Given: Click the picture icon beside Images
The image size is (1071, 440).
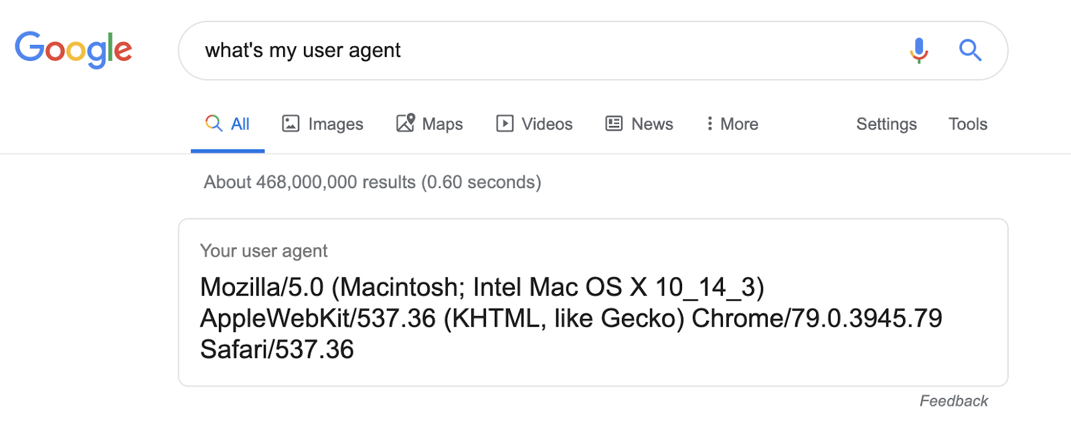Looking at the screenshot, I should (x=291, y=124).
